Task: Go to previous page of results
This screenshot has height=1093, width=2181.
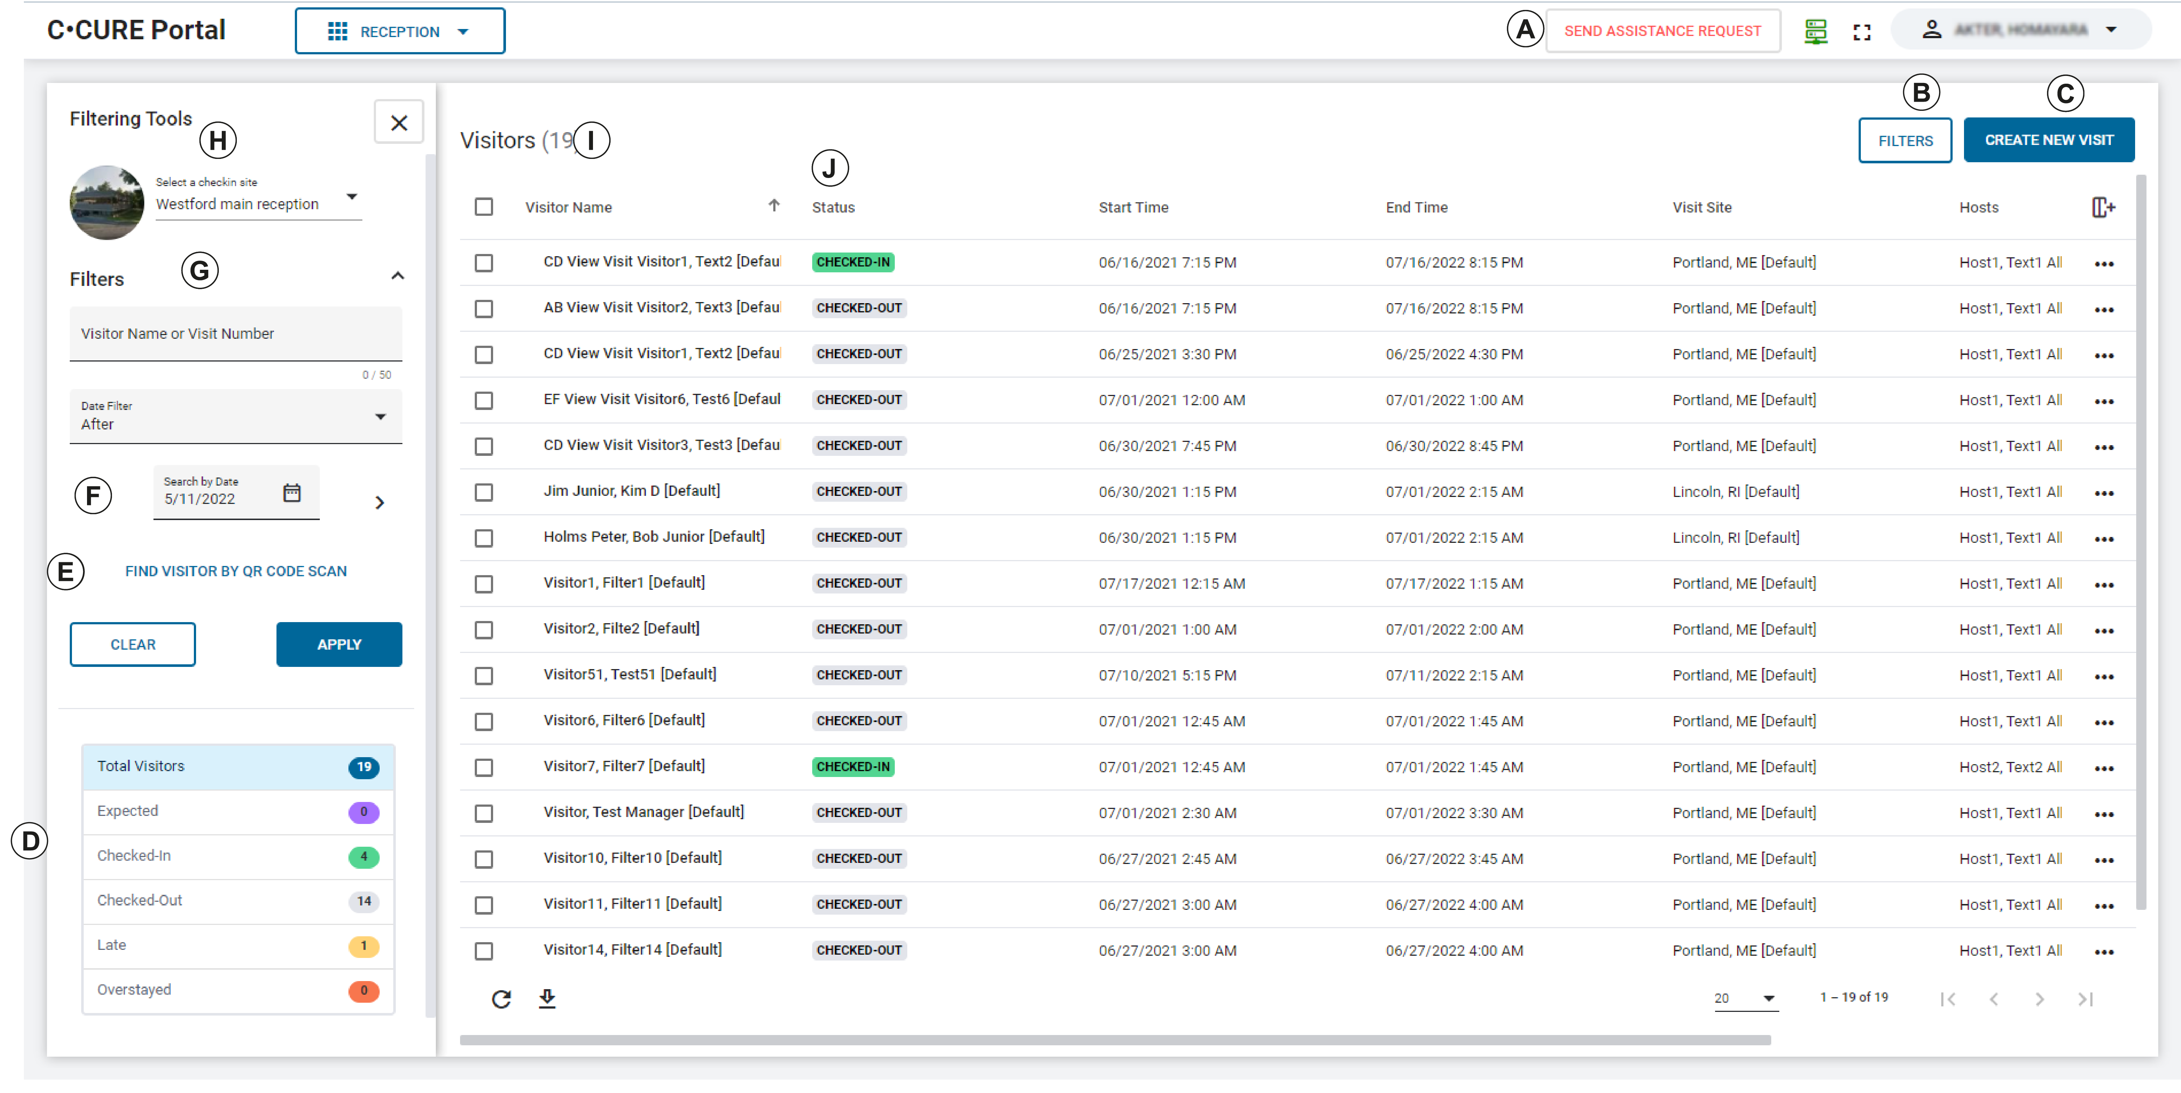Action: click(1994, 999)
